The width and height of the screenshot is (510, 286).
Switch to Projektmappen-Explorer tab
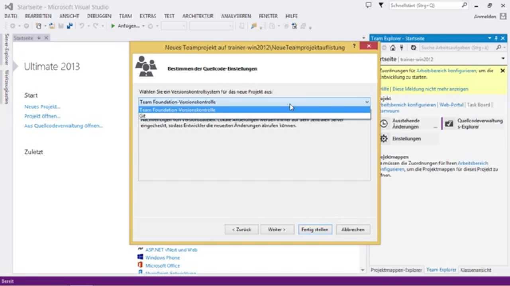[x=396, y=270]
